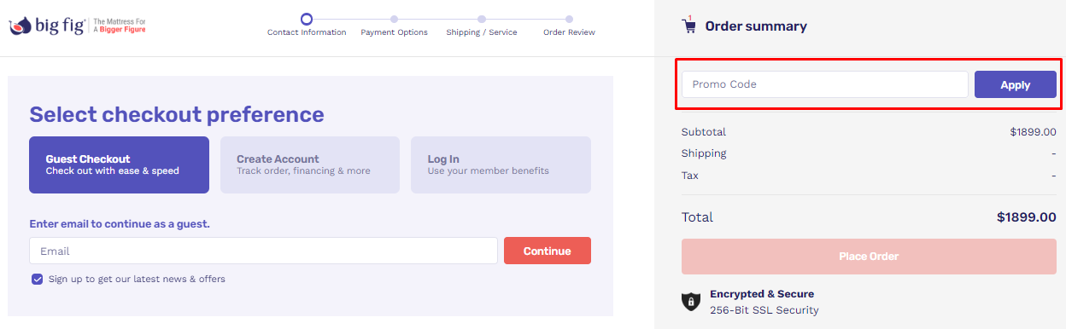Click the Payment Options step label
Screen dimensions: 1066x329
(394, 32)
